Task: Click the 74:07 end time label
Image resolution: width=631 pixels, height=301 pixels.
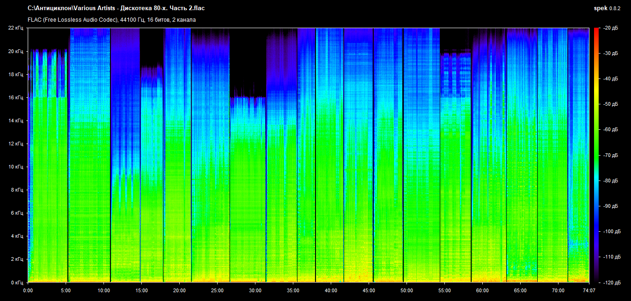Action: click(x=589, y=291)
